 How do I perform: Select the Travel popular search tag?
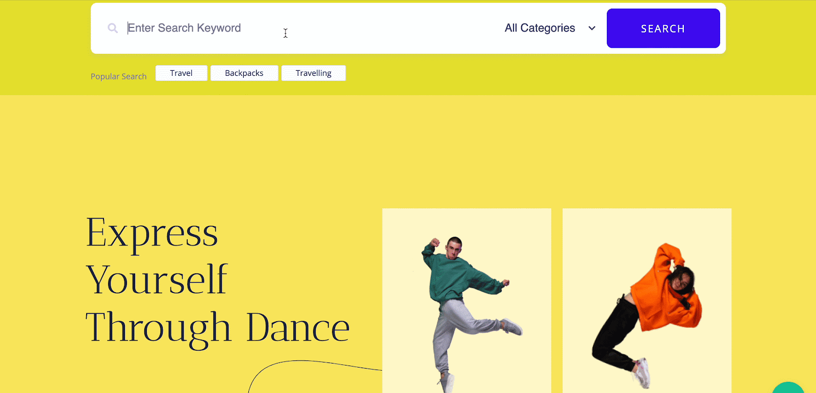[x=181, y=73]
